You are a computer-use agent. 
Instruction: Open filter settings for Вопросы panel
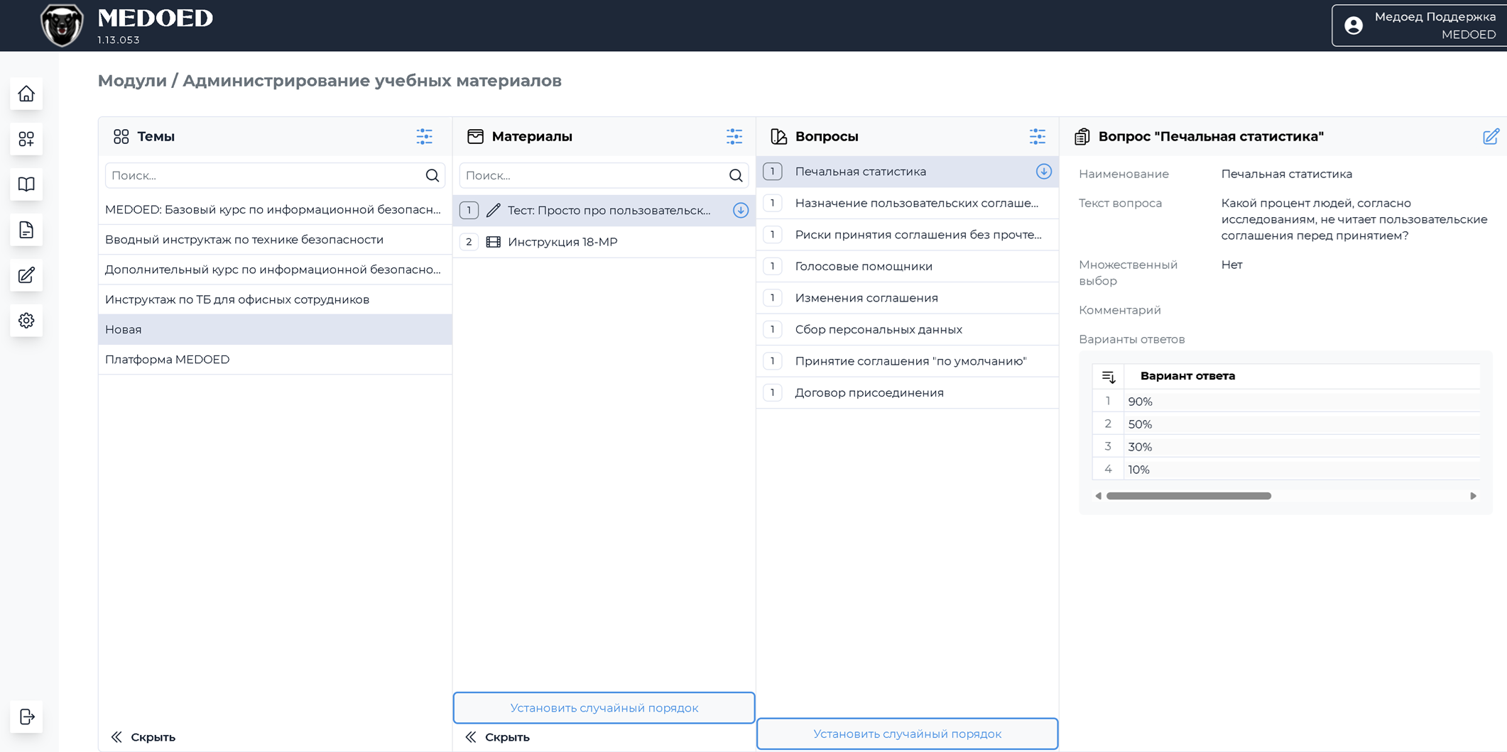point(1037,136)
